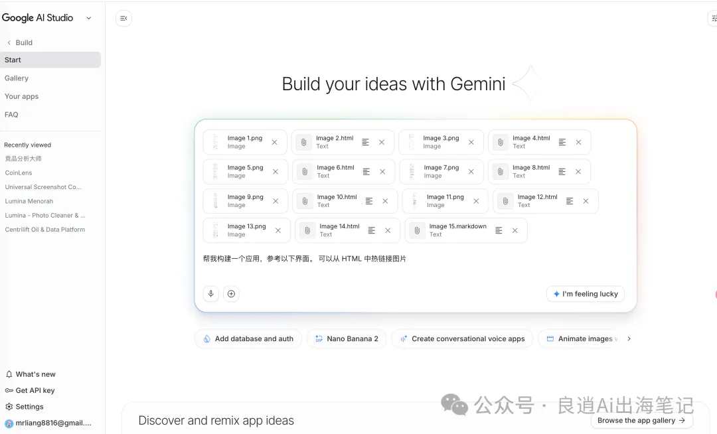The width and height of the screenshot is (717, 434).
Task: Click paperclip icon on Image 12.html
Action: coord(505,201)
